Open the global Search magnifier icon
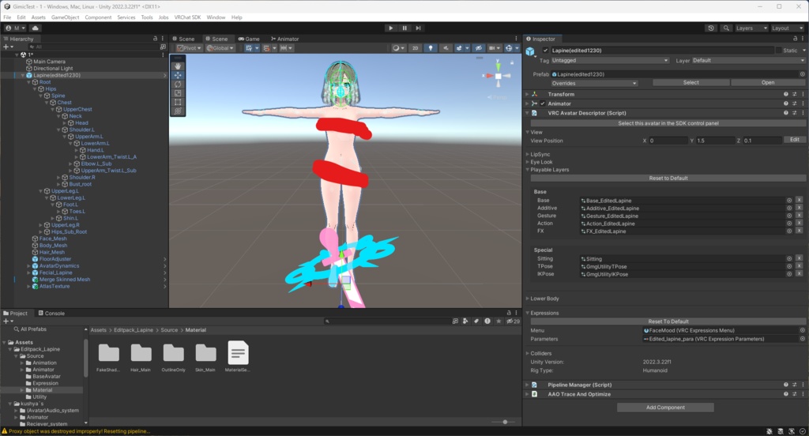 726,28
